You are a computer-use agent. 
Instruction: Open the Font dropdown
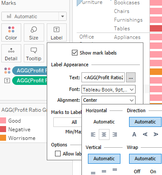pos(108,89)
